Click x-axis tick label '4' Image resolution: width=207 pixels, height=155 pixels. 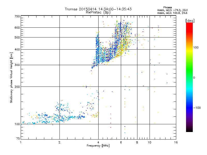[98, 142]
